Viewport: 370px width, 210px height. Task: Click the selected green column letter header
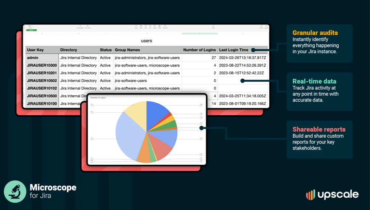click(x=200, y=33)
